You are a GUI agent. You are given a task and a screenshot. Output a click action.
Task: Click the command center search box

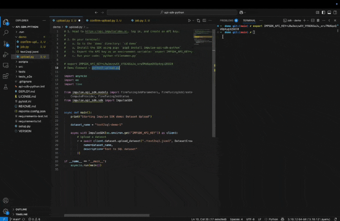tap(172, 12)
